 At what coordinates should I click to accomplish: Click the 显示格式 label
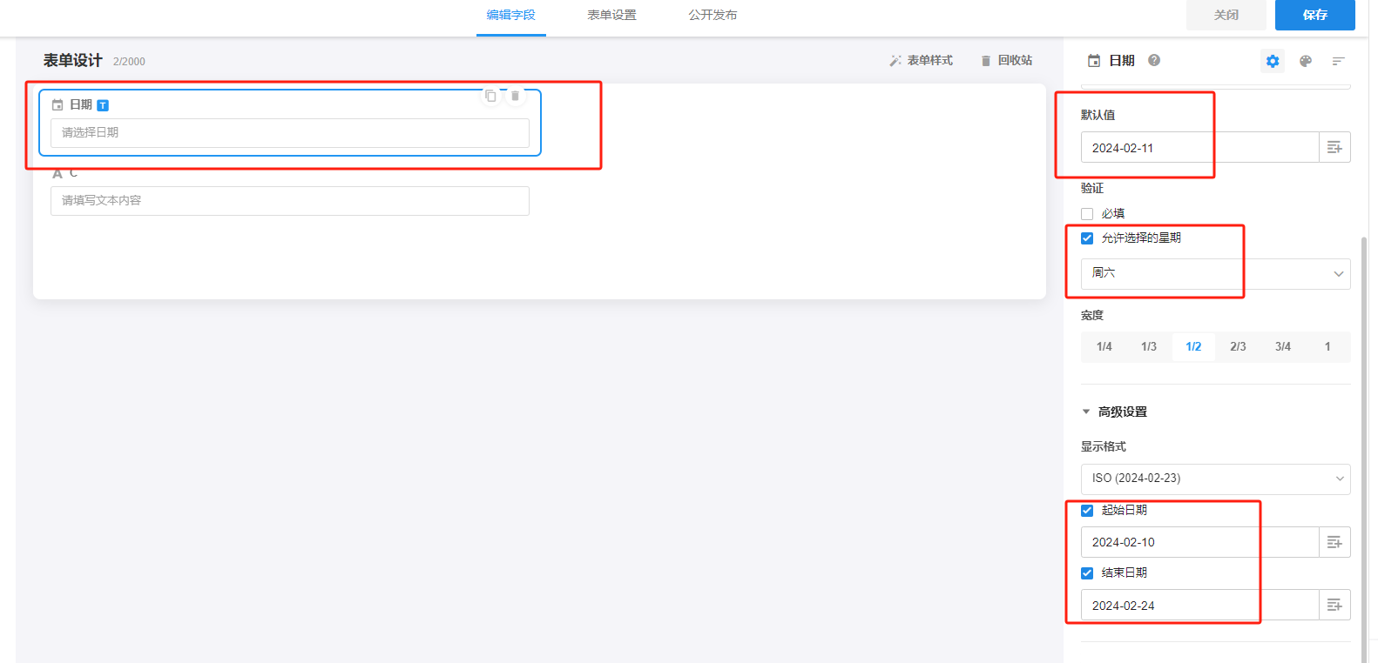[x=1104, y=446]
